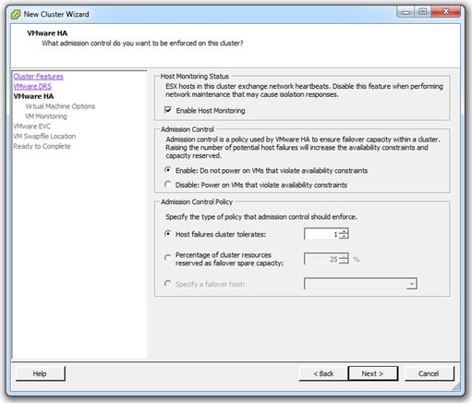Select VM Swapfile Location step
Image resolution: width=472 pixels, height=403 pixels.
pos(44,136)
